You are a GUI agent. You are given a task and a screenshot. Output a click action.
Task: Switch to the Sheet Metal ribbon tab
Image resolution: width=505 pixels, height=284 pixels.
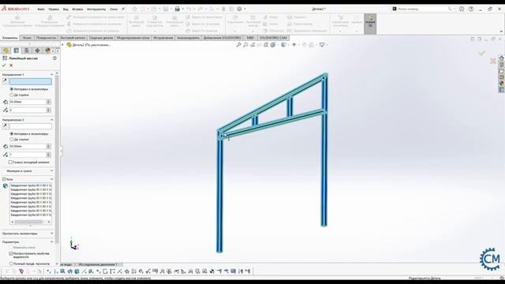[x=73, y=38]
